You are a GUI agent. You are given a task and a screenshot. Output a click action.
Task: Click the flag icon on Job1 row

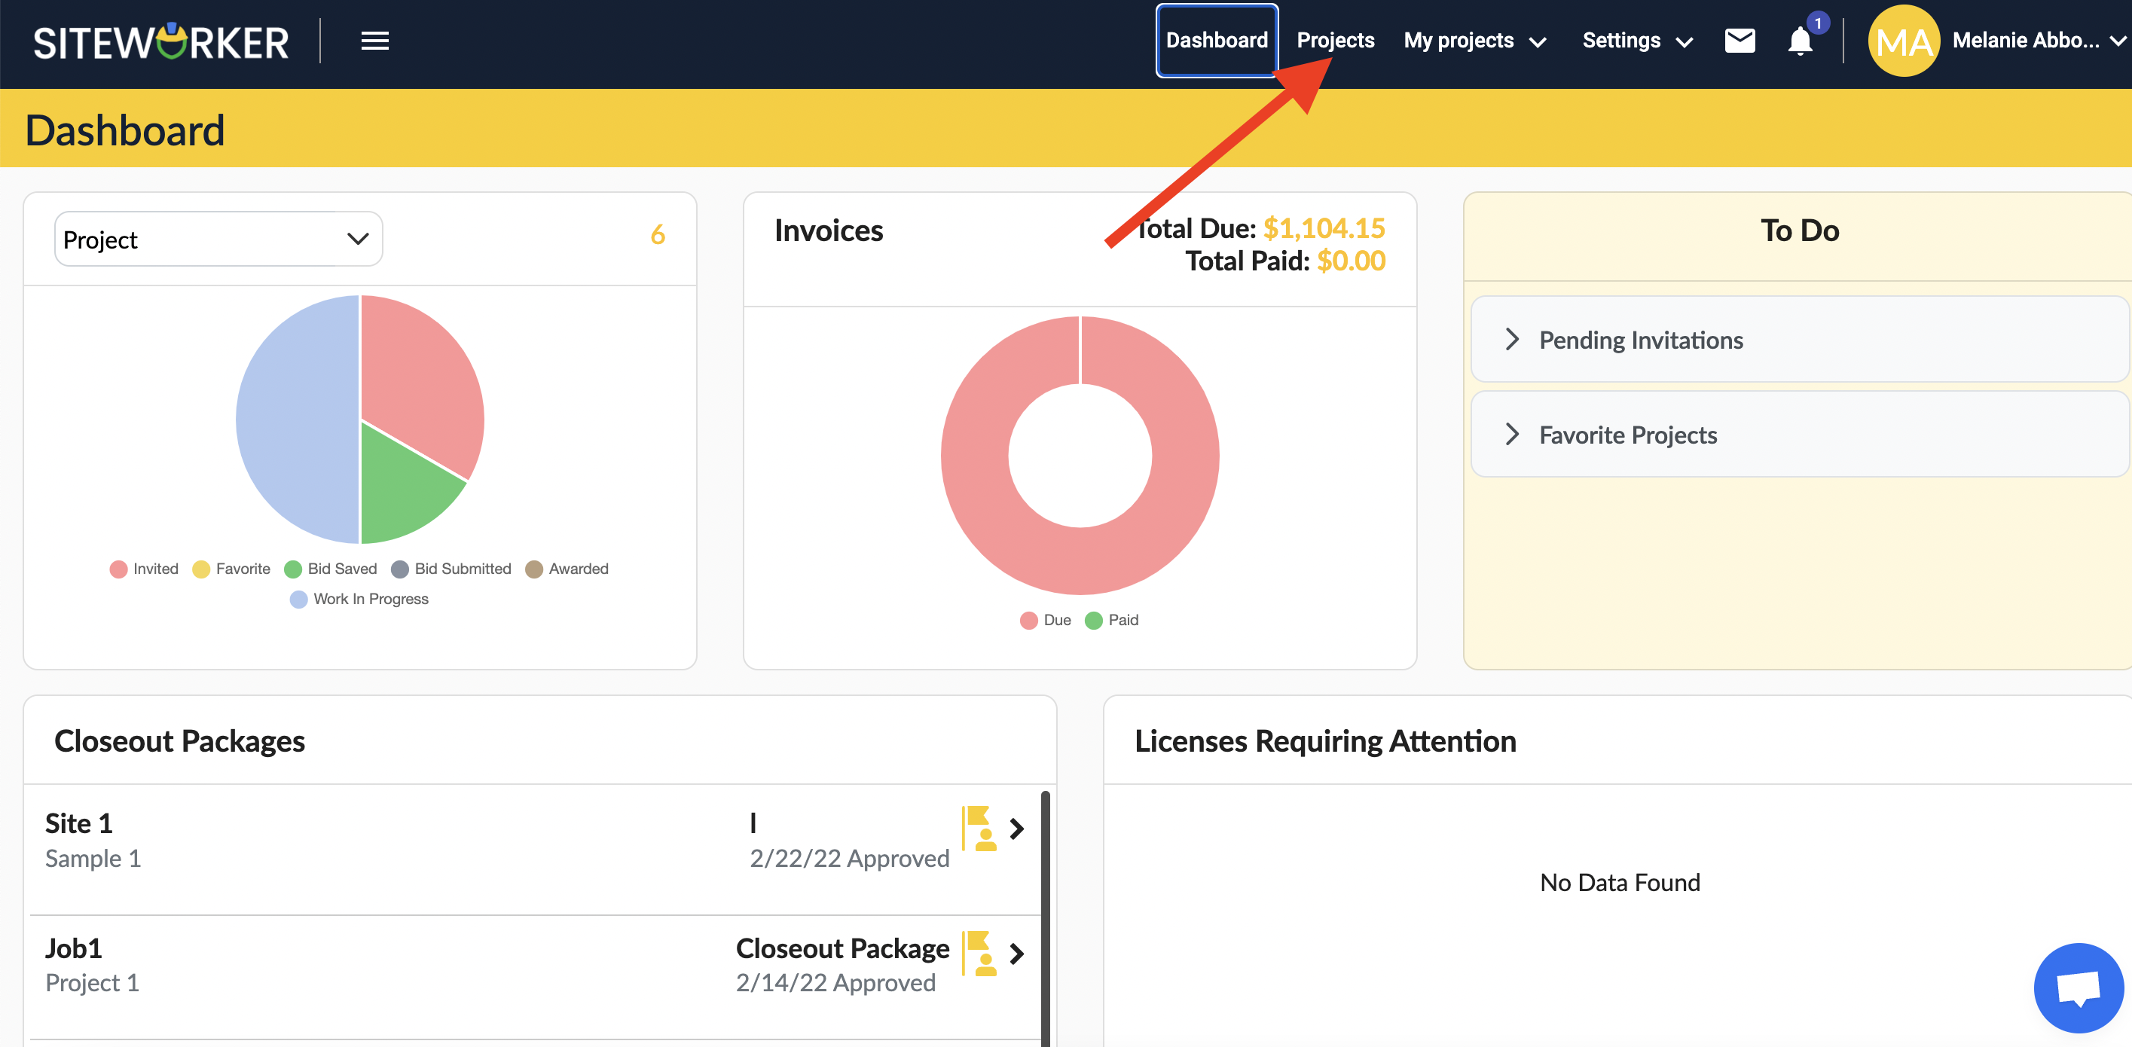pos(979,953)
